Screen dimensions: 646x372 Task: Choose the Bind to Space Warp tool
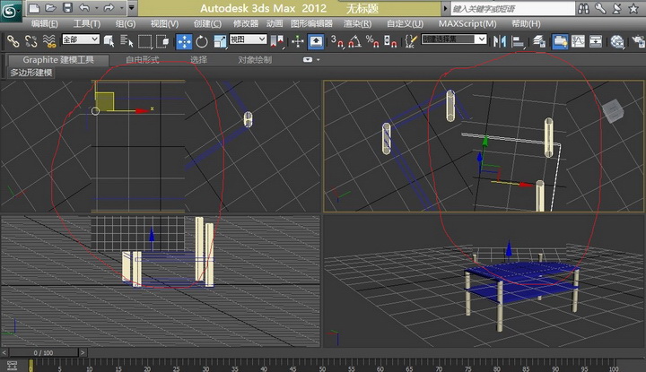coord(49,41)
